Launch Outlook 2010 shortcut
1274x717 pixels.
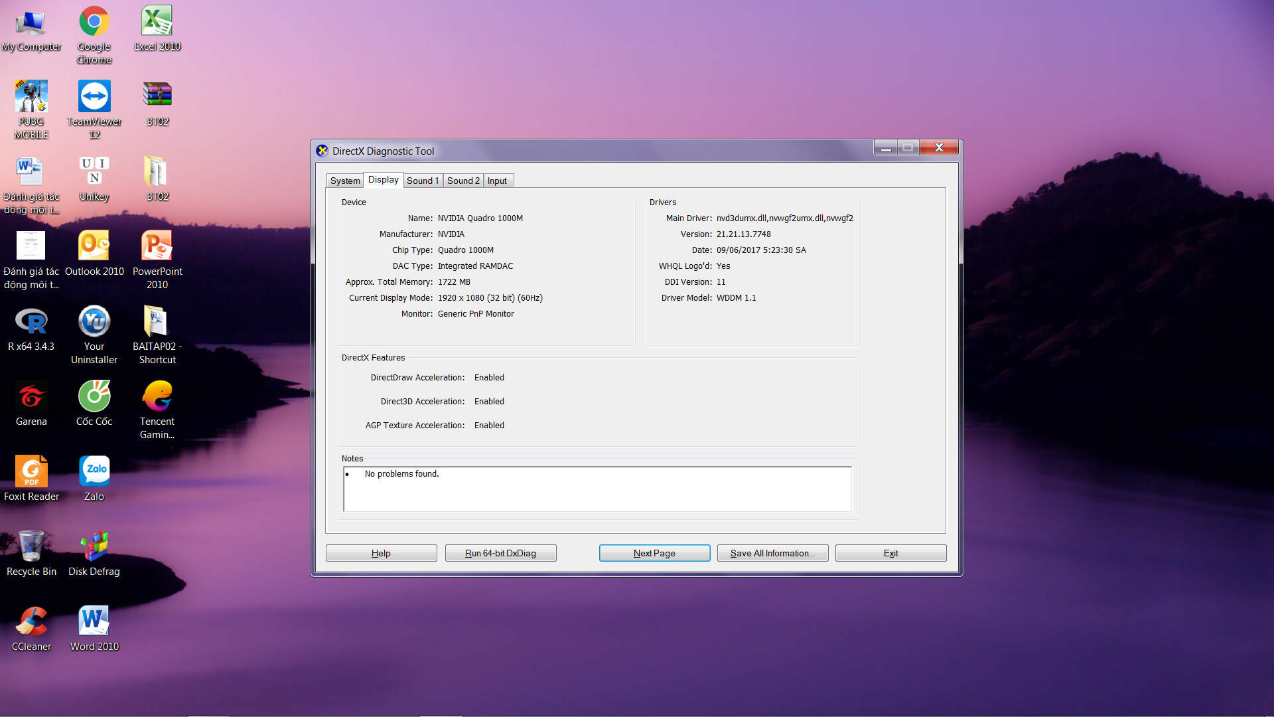point(94,253)
